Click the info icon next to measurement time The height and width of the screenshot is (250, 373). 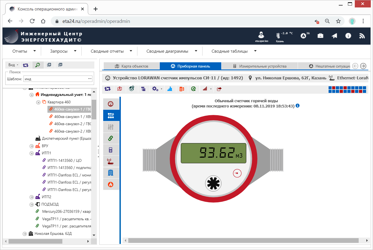pyautogui.click(x=297, y=106)
